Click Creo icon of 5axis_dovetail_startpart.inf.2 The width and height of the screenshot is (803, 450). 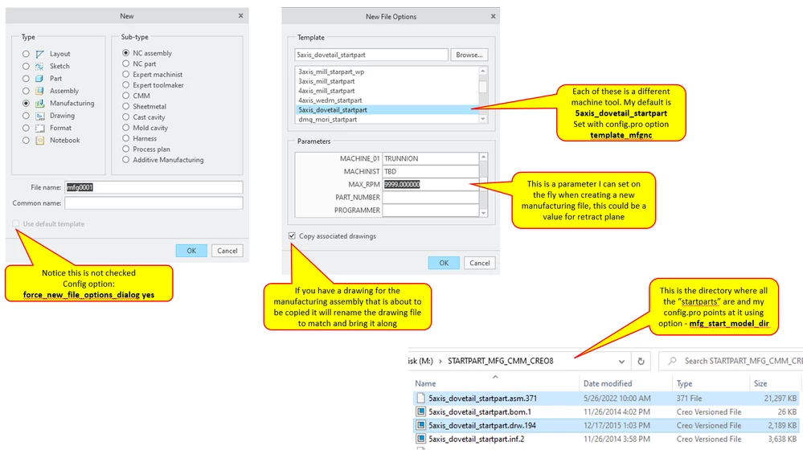[420, 439]
